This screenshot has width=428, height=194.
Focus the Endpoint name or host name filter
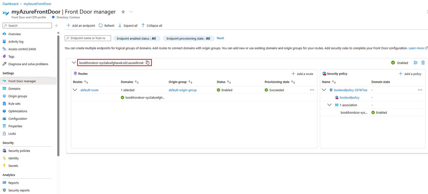click(88, 38)
